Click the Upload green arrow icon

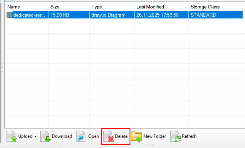pyautogui.click(x=12, y=136)
